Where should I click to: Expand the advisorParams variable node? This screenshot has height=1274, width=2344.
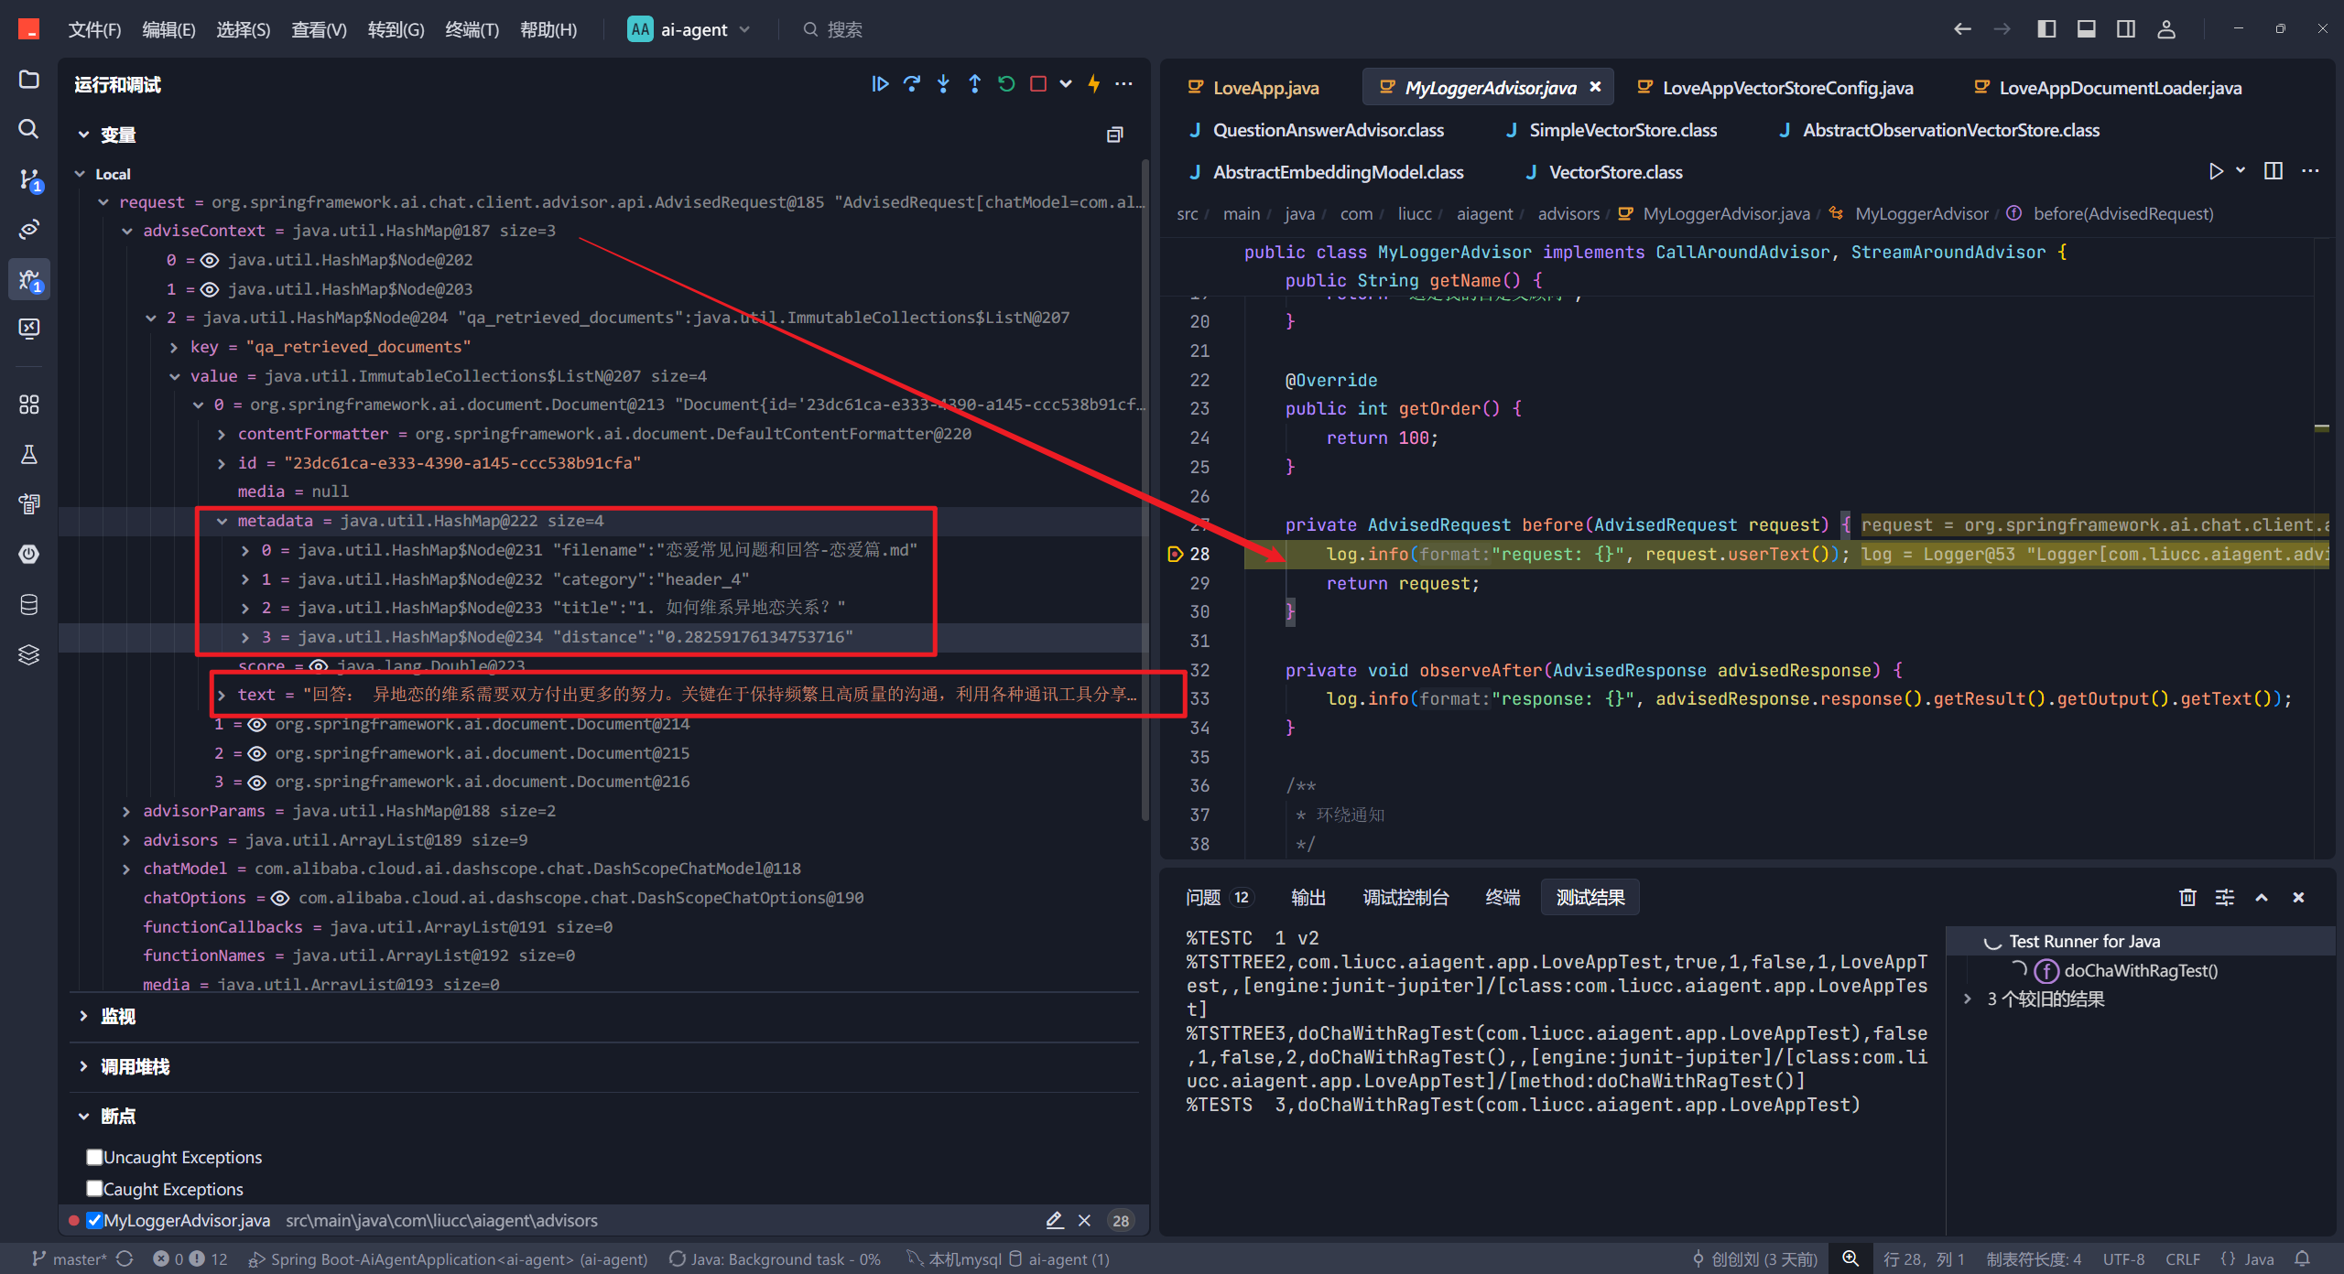(x=126, y=811)
